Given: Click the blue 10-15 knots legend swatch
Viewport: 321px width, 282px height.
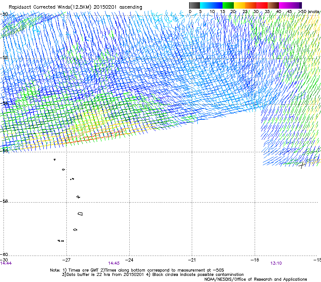Looking at the screenshot, I should click(217, 5).
